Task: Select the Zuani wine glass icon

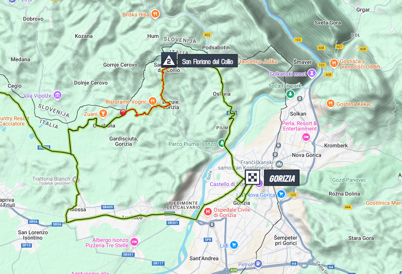Action: [103, 113]
